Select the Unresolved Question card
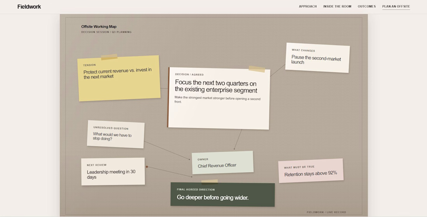Viewport: 427px width, 217px height. (116, 134)
